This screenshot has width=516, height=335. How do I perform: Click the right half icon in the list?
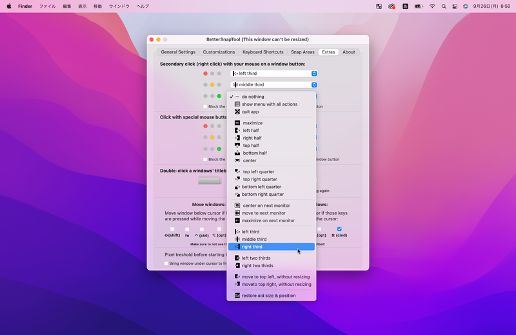[237, 138]
